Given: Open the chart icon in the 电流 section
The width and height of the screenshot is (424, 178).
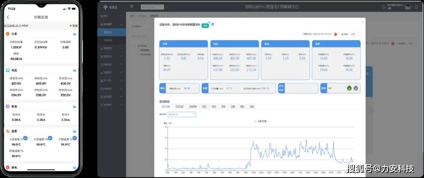Looking at the screenshot, I should coord(74,106).
